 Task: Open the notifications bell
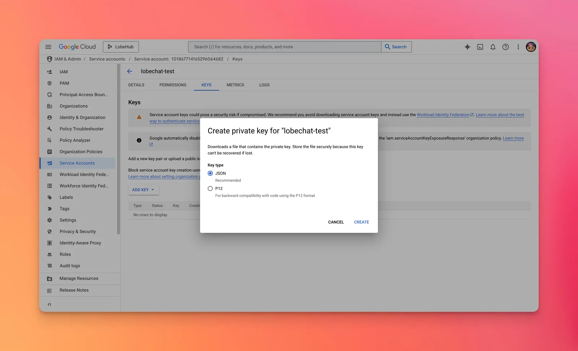point(493,47)
